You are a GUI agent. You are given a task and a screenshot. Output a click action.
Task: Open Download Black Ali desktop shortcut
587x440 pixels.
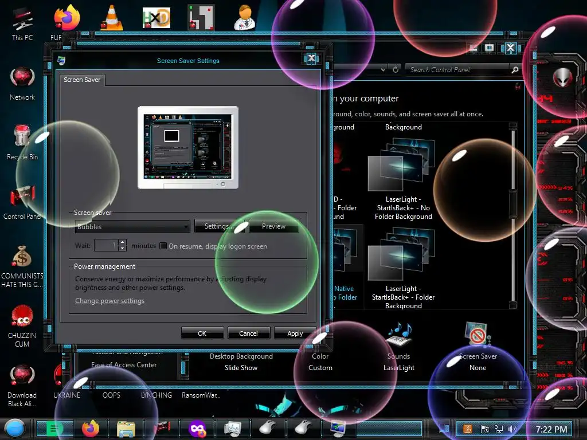22,386
